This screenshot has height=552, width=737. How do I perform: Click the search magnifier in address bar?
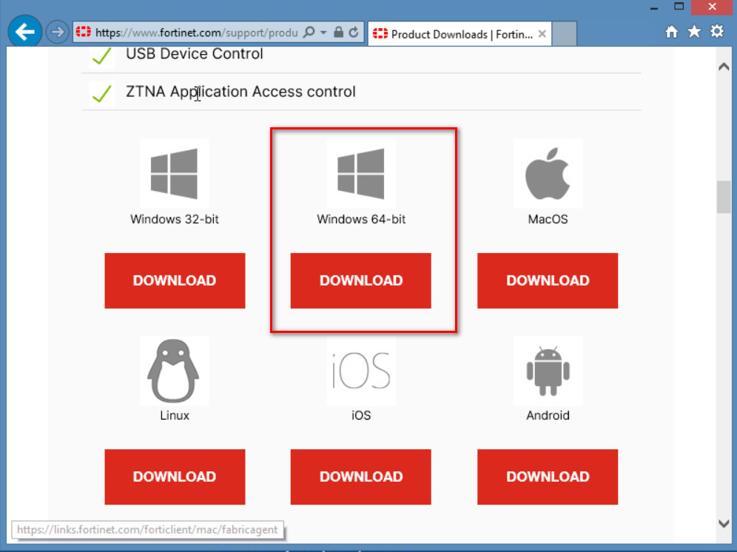[x=309, y=32]
